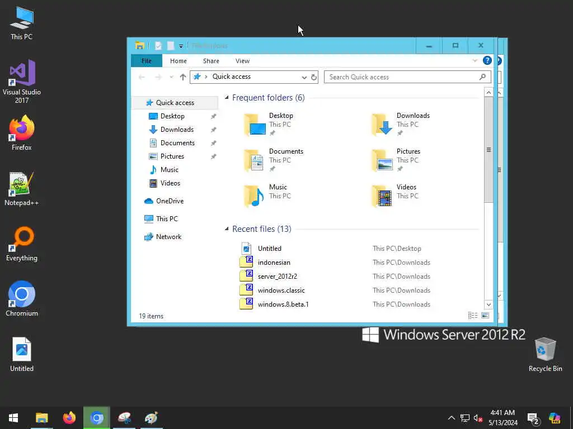573x429 pixels.
Task: Open File Explorer from the taskbar
Action: (x=41, y=418)
